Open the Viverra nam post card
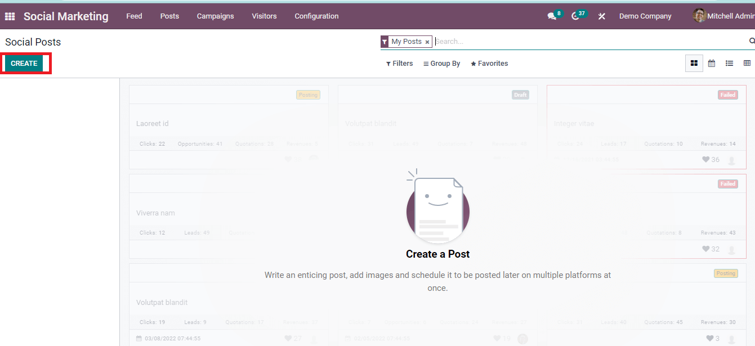Viewport: 755px width, 346px height. coord(229,216)
